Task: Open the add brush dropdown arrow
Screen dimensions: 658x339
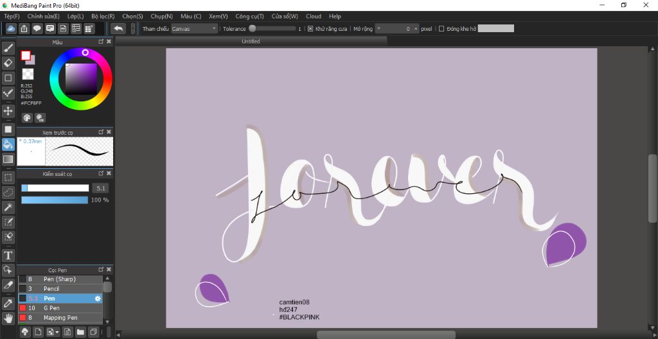Action: pyautogui.click(x=57, y=333)
